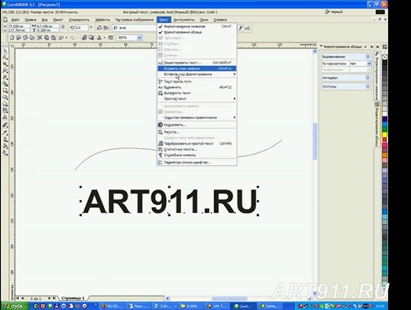Click the Print toolbar icon
Viewport: 411px width, 310px height.
click(32, 38)
